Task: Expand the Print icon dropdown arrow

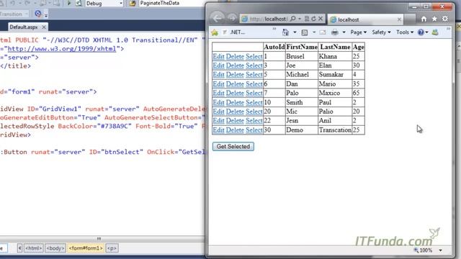Action: 344,32
